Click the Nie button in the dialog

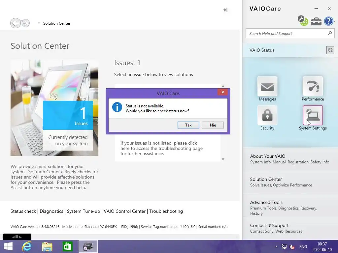213,125
